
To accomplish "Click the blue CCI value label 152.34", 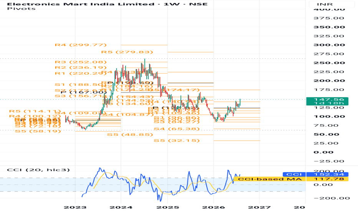I will [x=327, y=174].
